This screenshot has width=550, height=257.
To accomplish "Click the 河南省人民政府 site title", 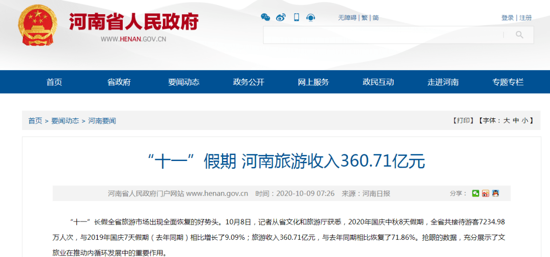I will pos(133,21).
